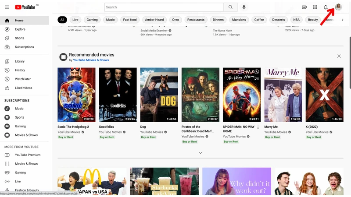Open Movies & Shows under Subscriptions

(25, 135)
